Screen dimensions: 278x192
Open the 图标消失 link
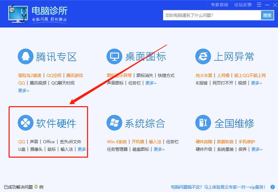tap(145, 75)
